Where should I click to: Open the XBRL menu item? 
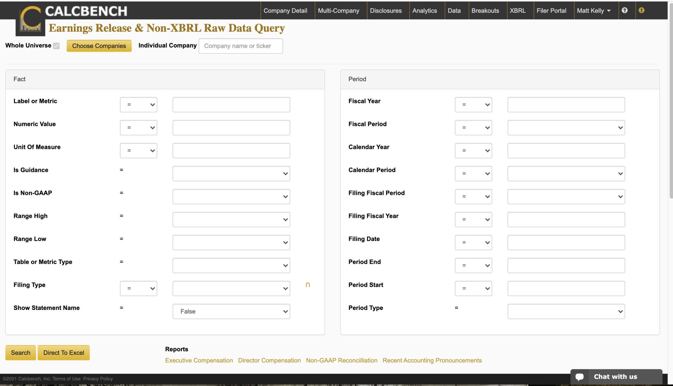point(518,10)
